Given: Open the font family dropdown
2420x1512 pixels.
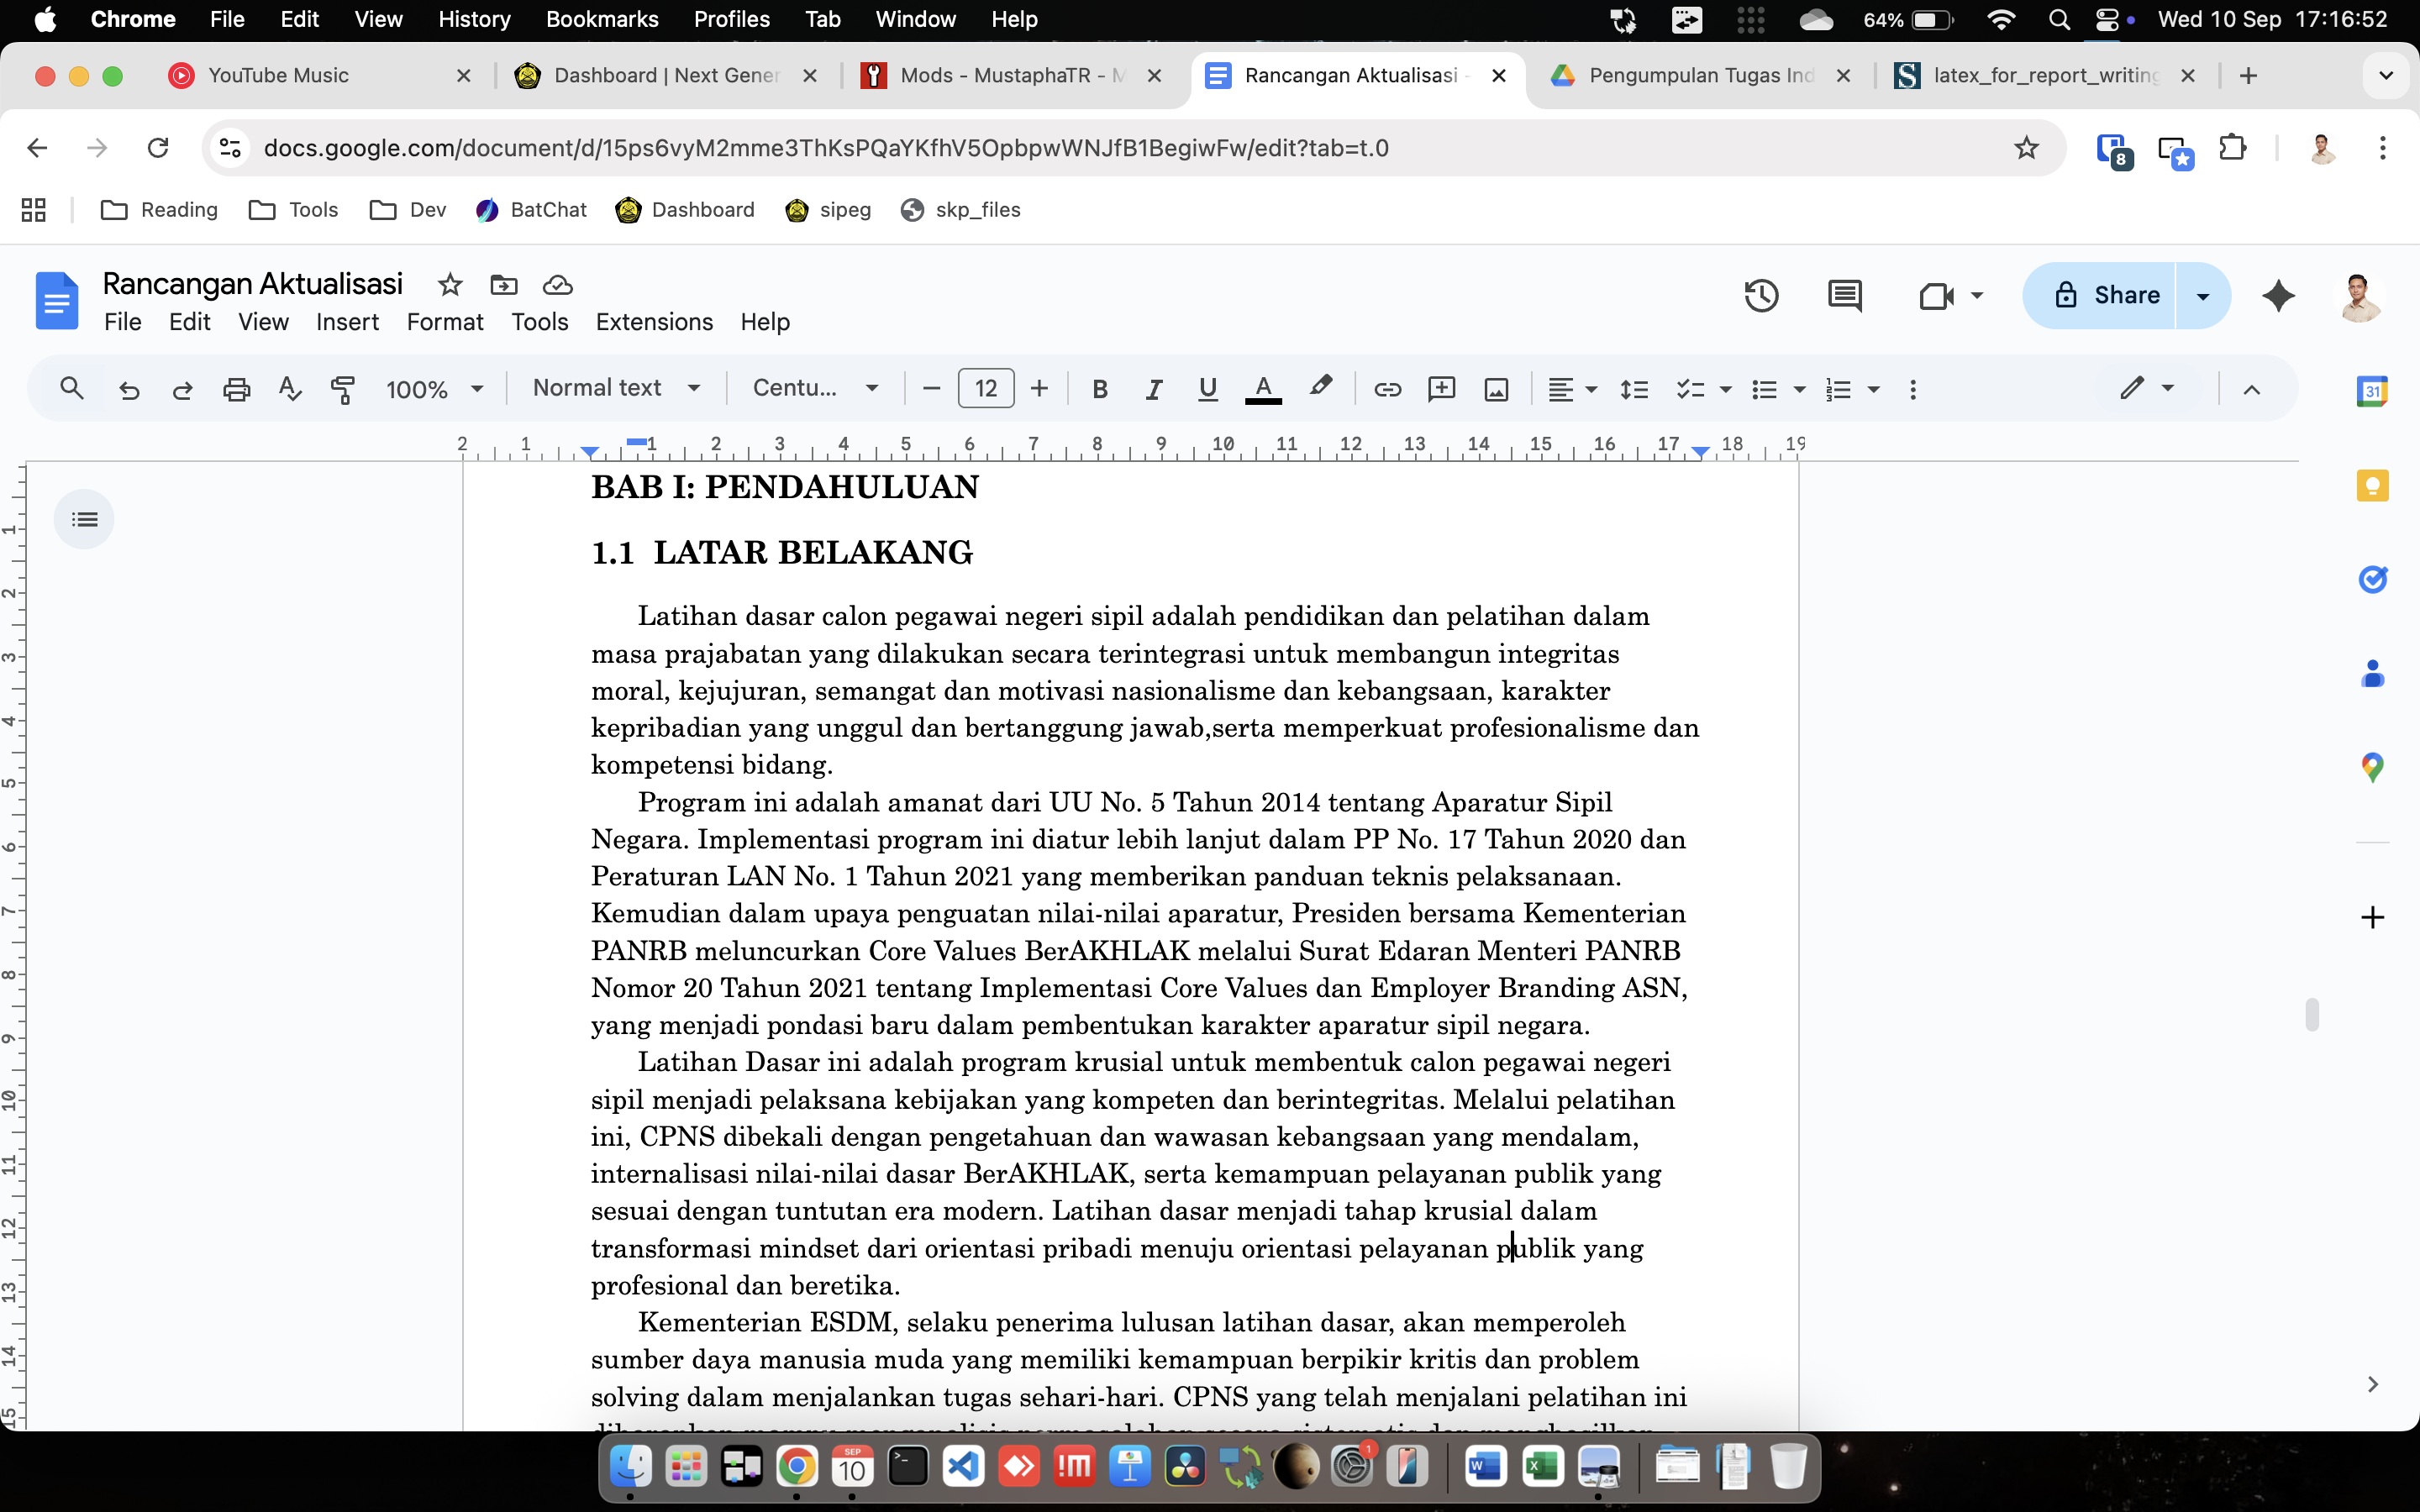Looking at the screenshot, I should tap(815, 388).
